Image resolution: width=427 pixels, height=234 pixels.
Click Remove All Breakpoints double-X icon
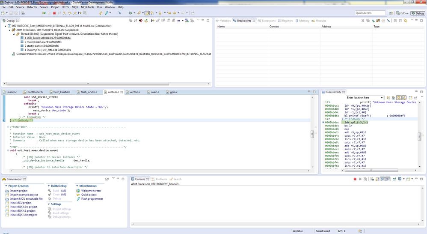(368, 21)
